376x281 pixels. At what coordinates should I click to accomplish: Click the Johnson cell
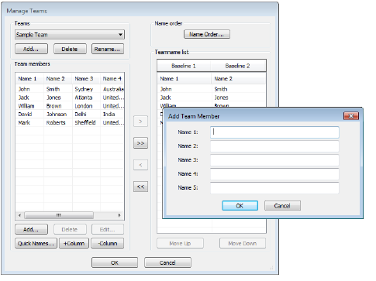57,115
